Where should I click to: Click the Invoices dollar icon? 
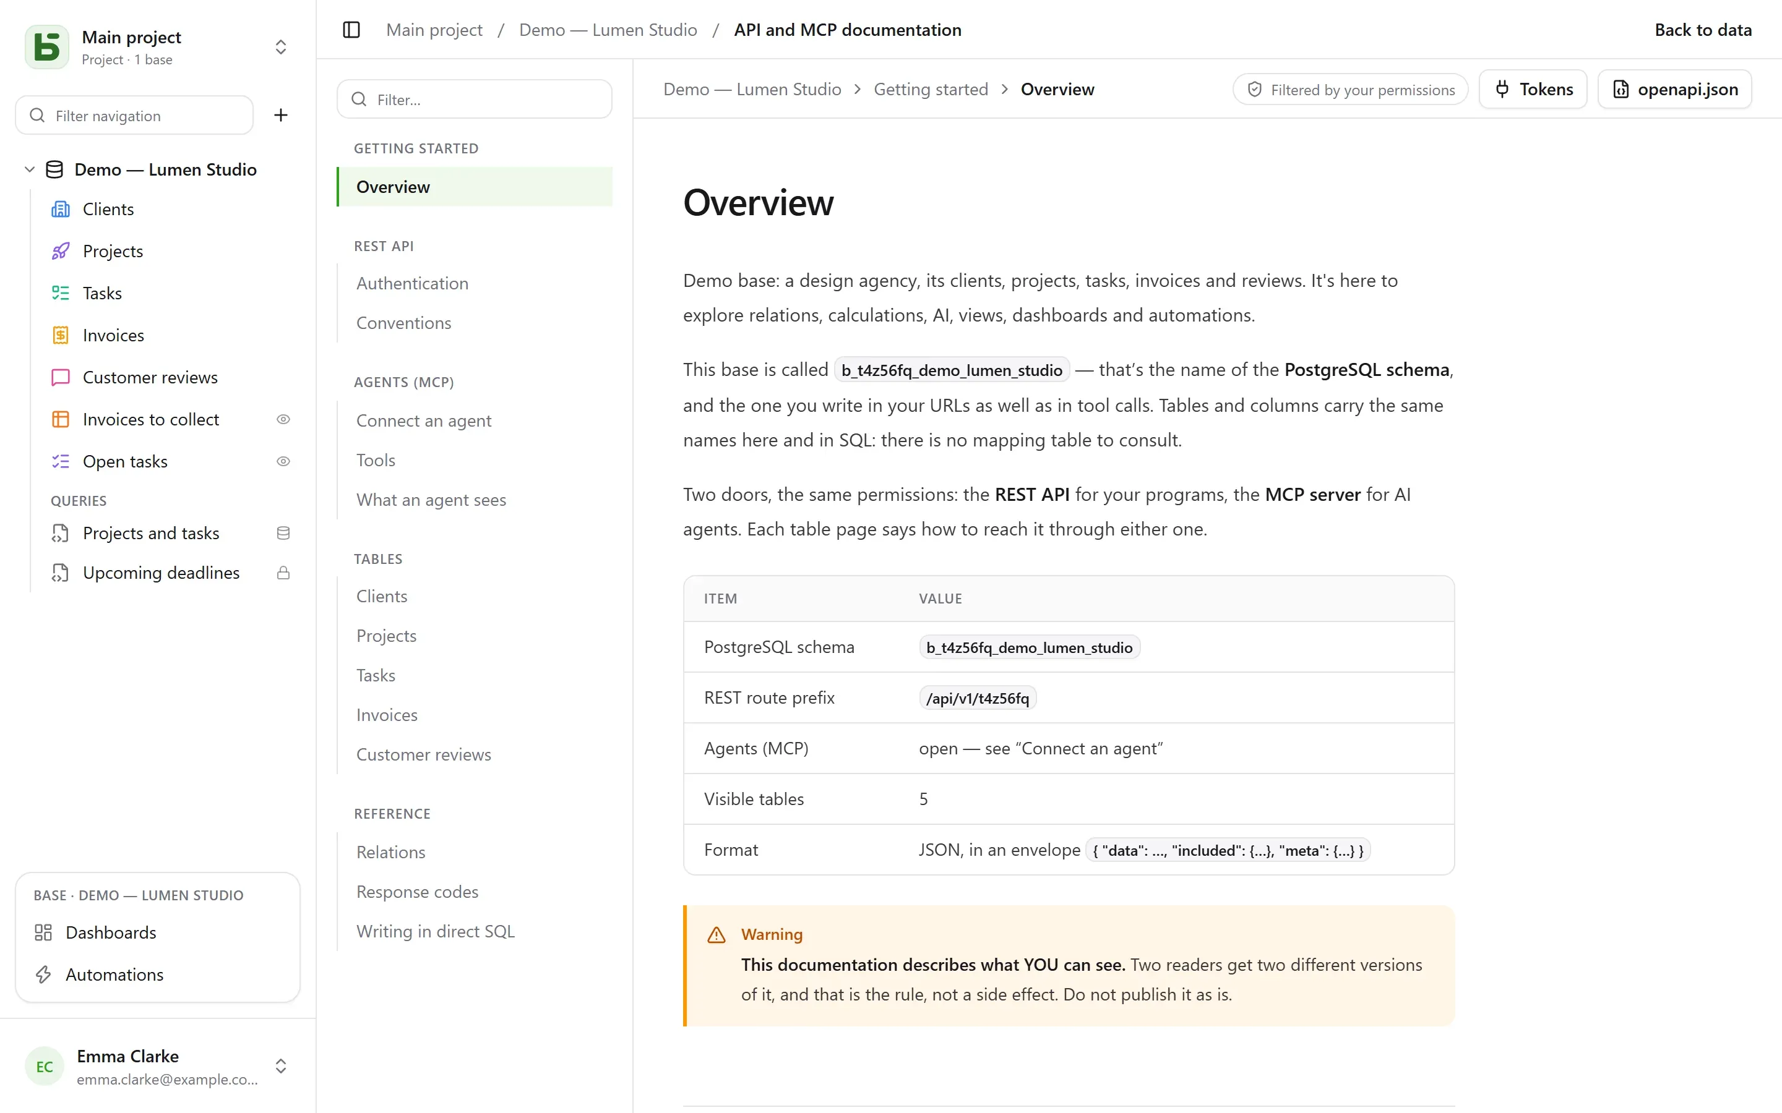click(x=61, y=335)
